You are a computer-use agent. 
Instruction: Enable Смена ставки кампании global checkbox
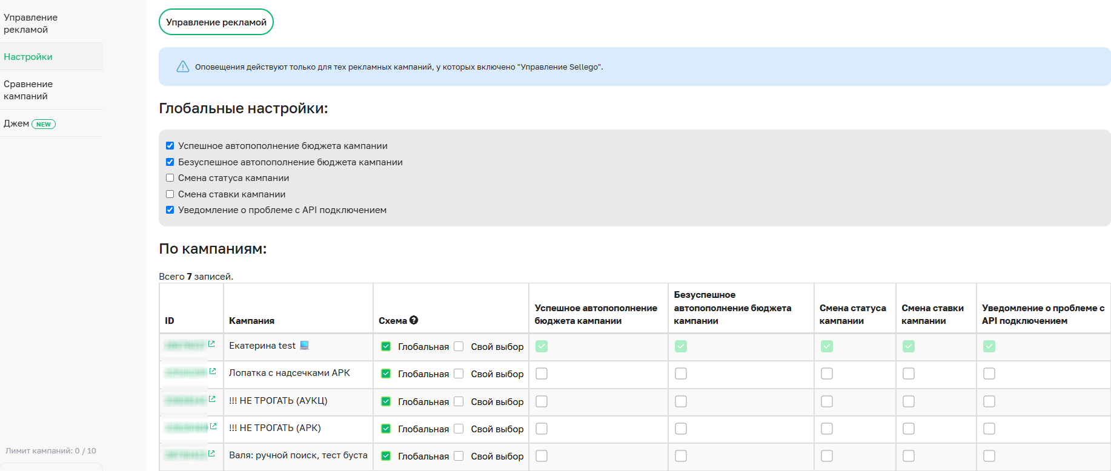[170, 194]
